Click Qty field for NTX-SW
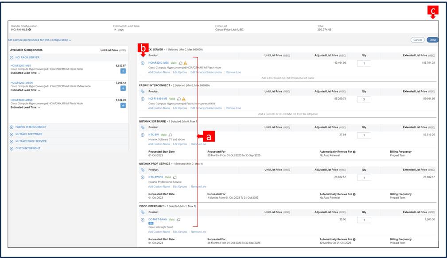447x258 pixels. (364, 135)
